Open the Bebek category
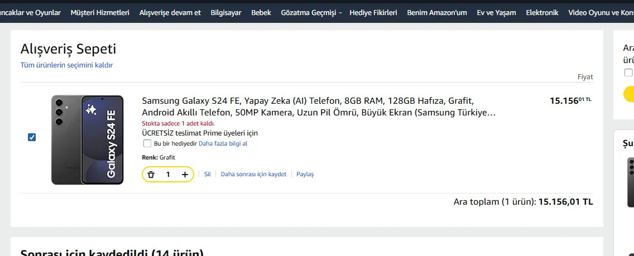Image resolution: width=634 pixels, height=256 pixels. (261, 12)
